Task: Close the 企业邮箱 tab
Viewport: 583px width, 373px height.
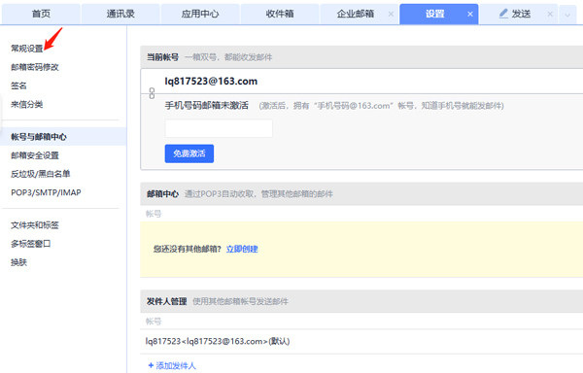Action: pos(391,15)
